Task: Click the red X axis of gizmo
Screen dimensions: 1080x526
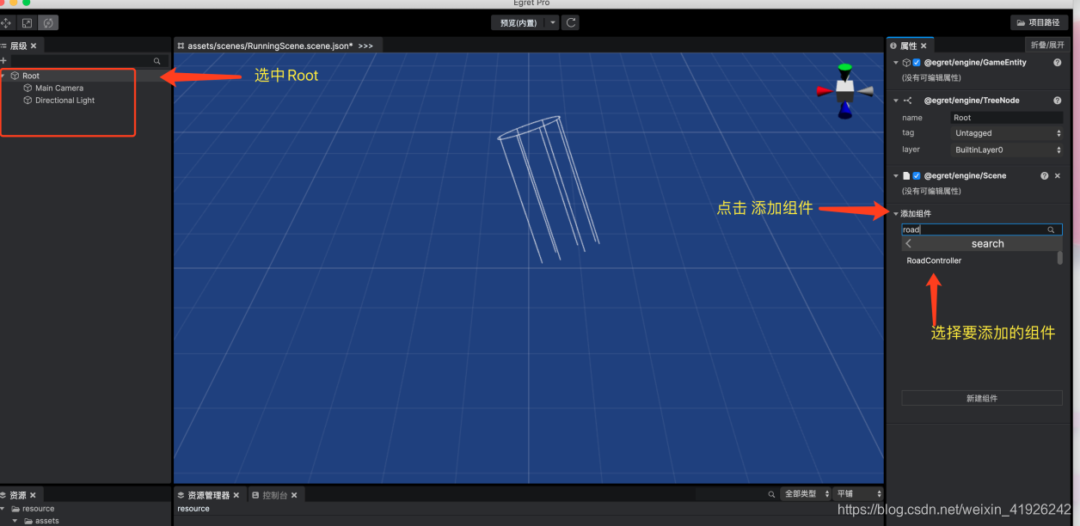Action: [824, 89]
